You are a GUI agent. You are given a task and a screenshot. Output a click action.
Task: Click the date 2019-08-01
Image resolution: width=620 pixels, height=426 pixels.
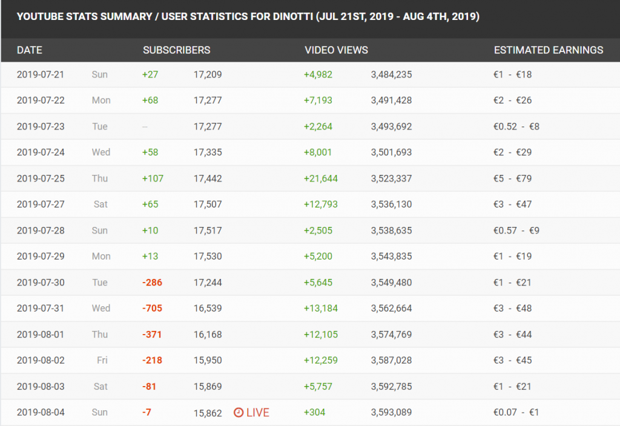tap(41, 334)
